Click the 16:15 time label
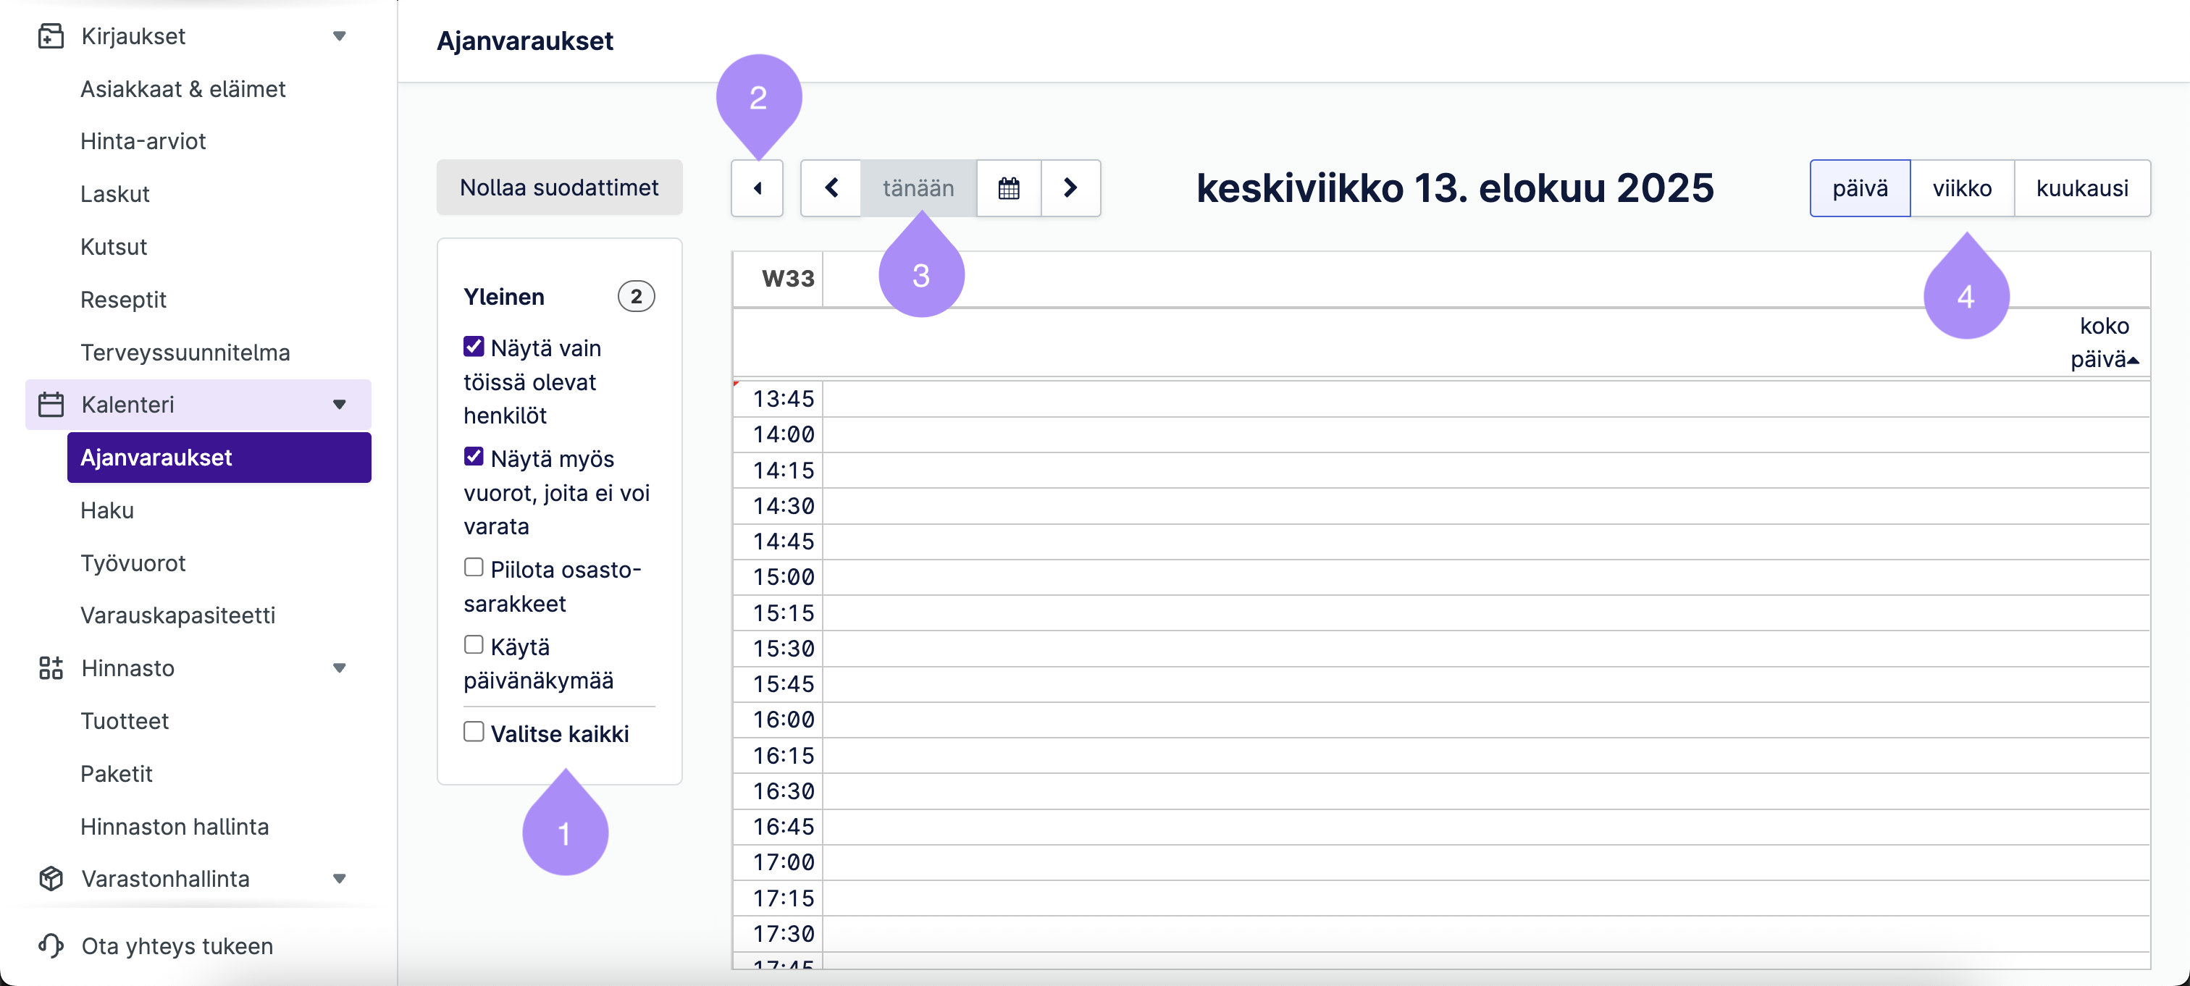The height and width of the screenshot is (986, 2190). click(783, 756)
